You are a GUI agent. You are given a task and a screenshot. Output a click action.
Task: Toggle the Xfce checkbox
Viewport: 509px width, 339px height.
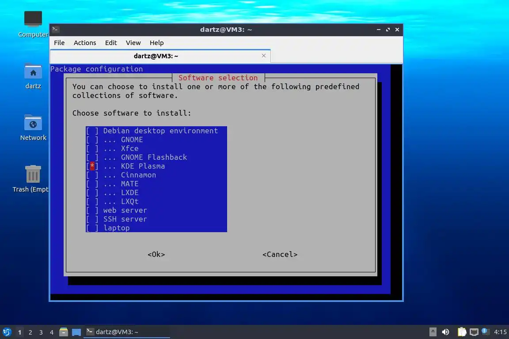(92, 148)
